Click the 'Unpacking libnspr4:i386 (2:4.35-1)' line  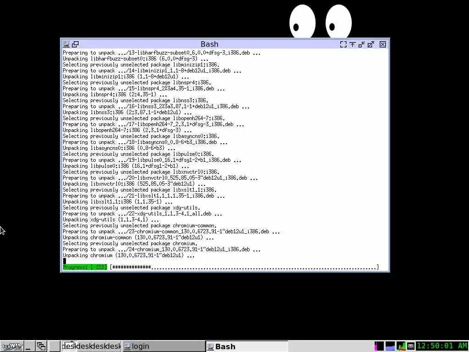(x=115, y=94)
